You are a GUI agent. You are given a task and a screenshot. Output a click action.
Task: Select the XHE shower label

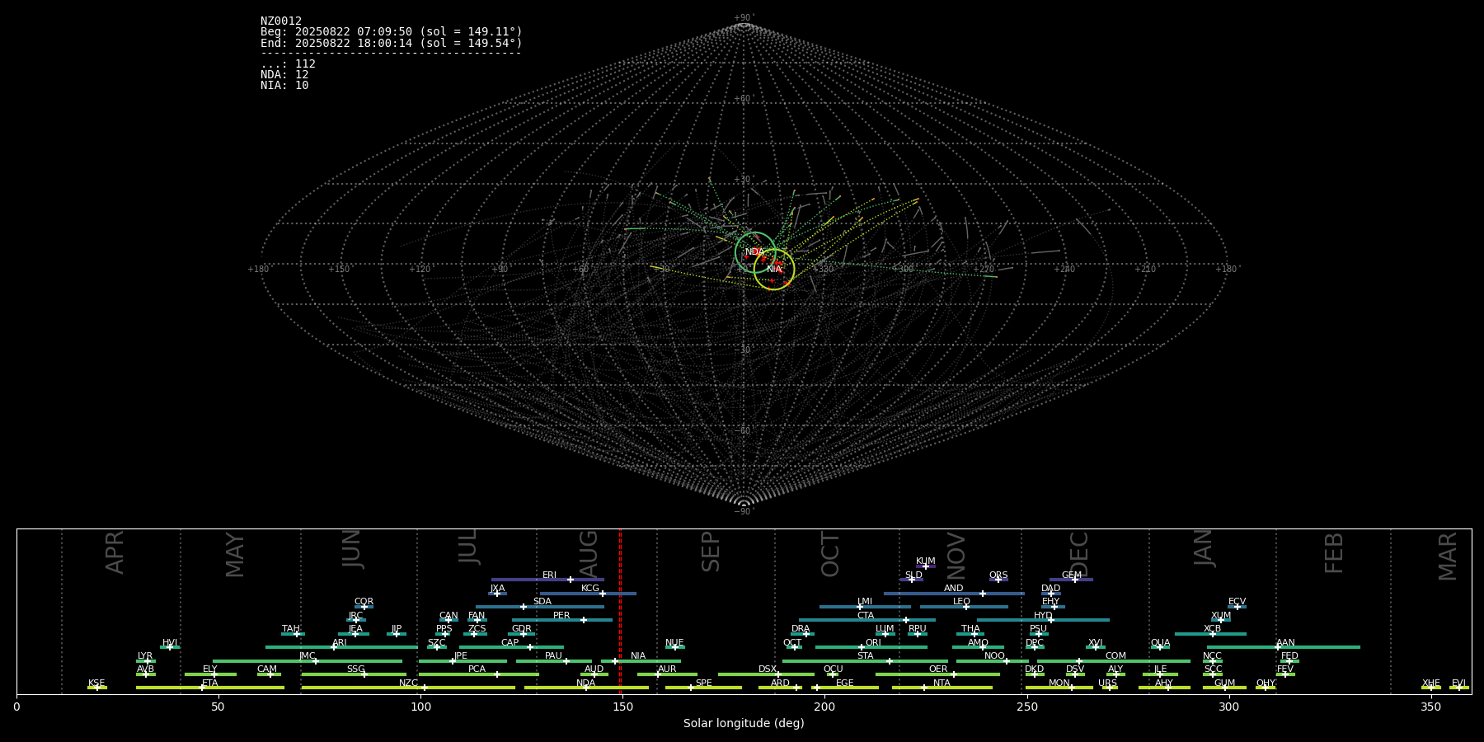pyautogui.click(x=1431, y=683)
